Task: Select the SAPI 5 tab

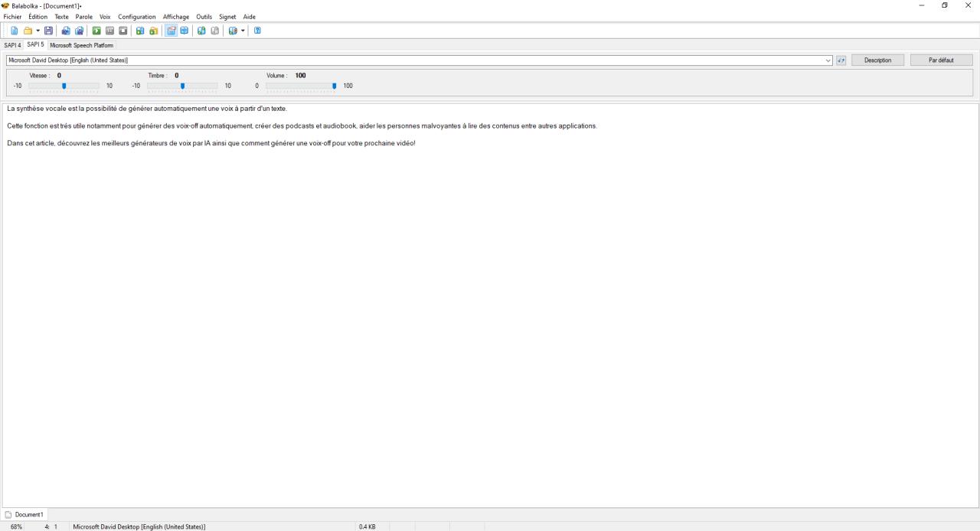Action: (35, 44)
